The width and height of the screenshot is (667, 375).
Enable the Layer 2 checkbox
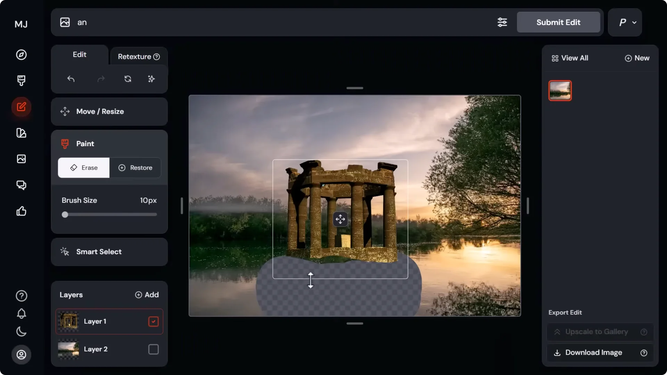point(153,349)
